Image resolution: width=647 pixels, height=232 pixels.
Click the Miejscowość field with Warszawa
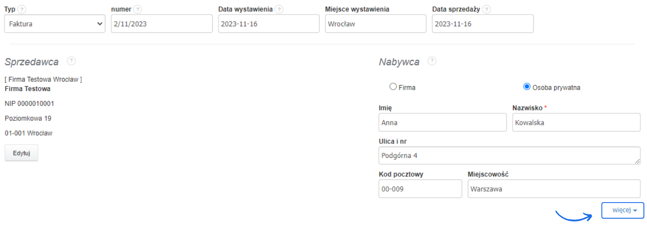[553, 189]
